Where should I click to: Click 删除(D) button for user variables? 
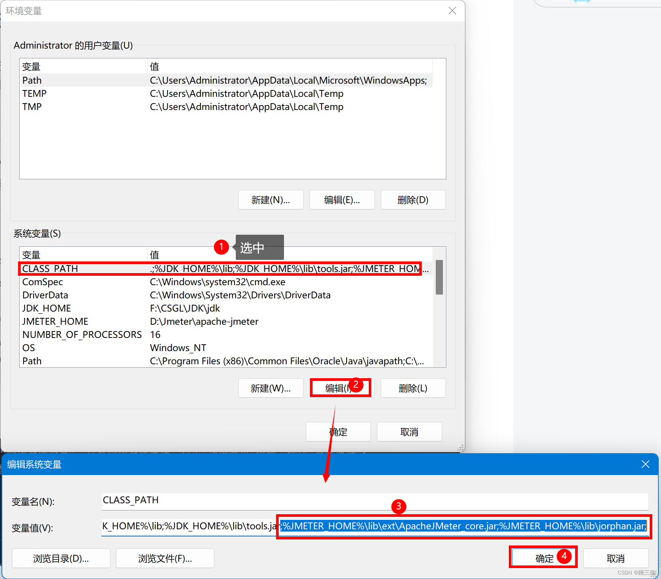coord(413,200)
